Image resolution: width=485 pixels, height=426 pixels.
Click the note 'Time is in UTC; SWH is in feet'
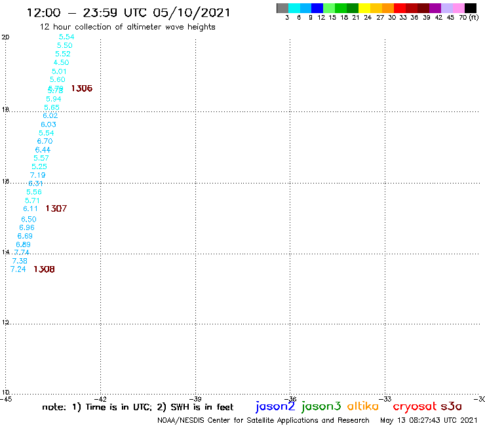(138, 407)
